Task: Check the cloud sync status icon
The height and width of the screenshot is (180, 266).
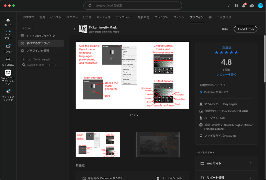Action: pyautogui.click(x=252, y=6)
